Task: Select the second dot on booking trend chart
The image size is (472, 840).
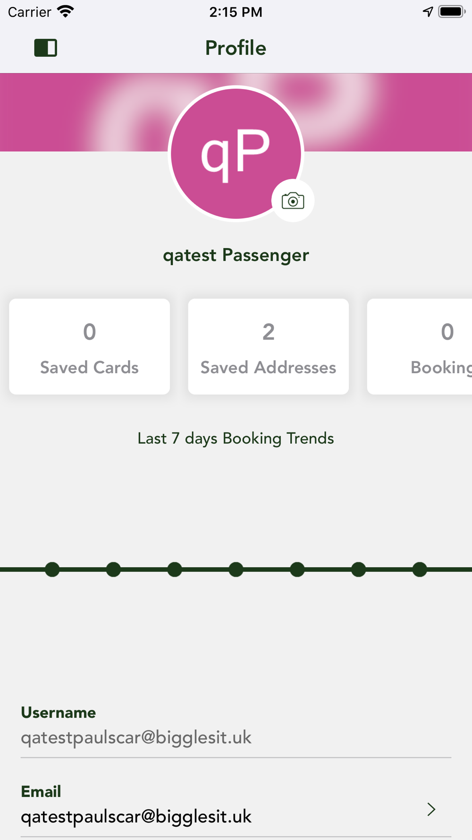Action: [113, 569]
